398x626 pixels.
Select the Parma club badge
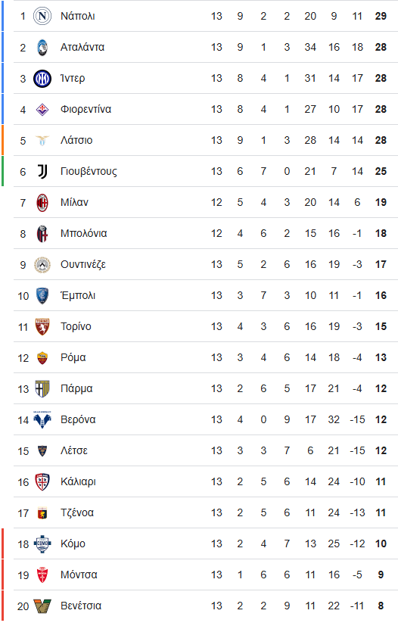[x=42, y=388]
